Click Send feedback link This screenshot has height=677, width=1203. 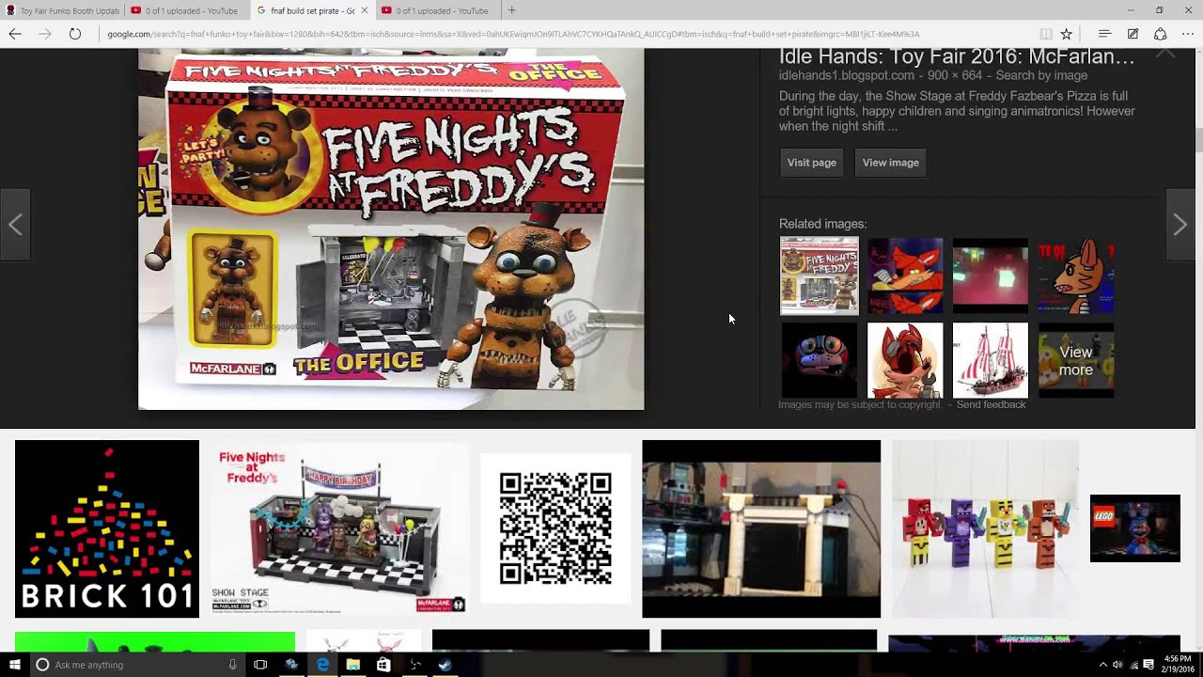coord(991,404)
